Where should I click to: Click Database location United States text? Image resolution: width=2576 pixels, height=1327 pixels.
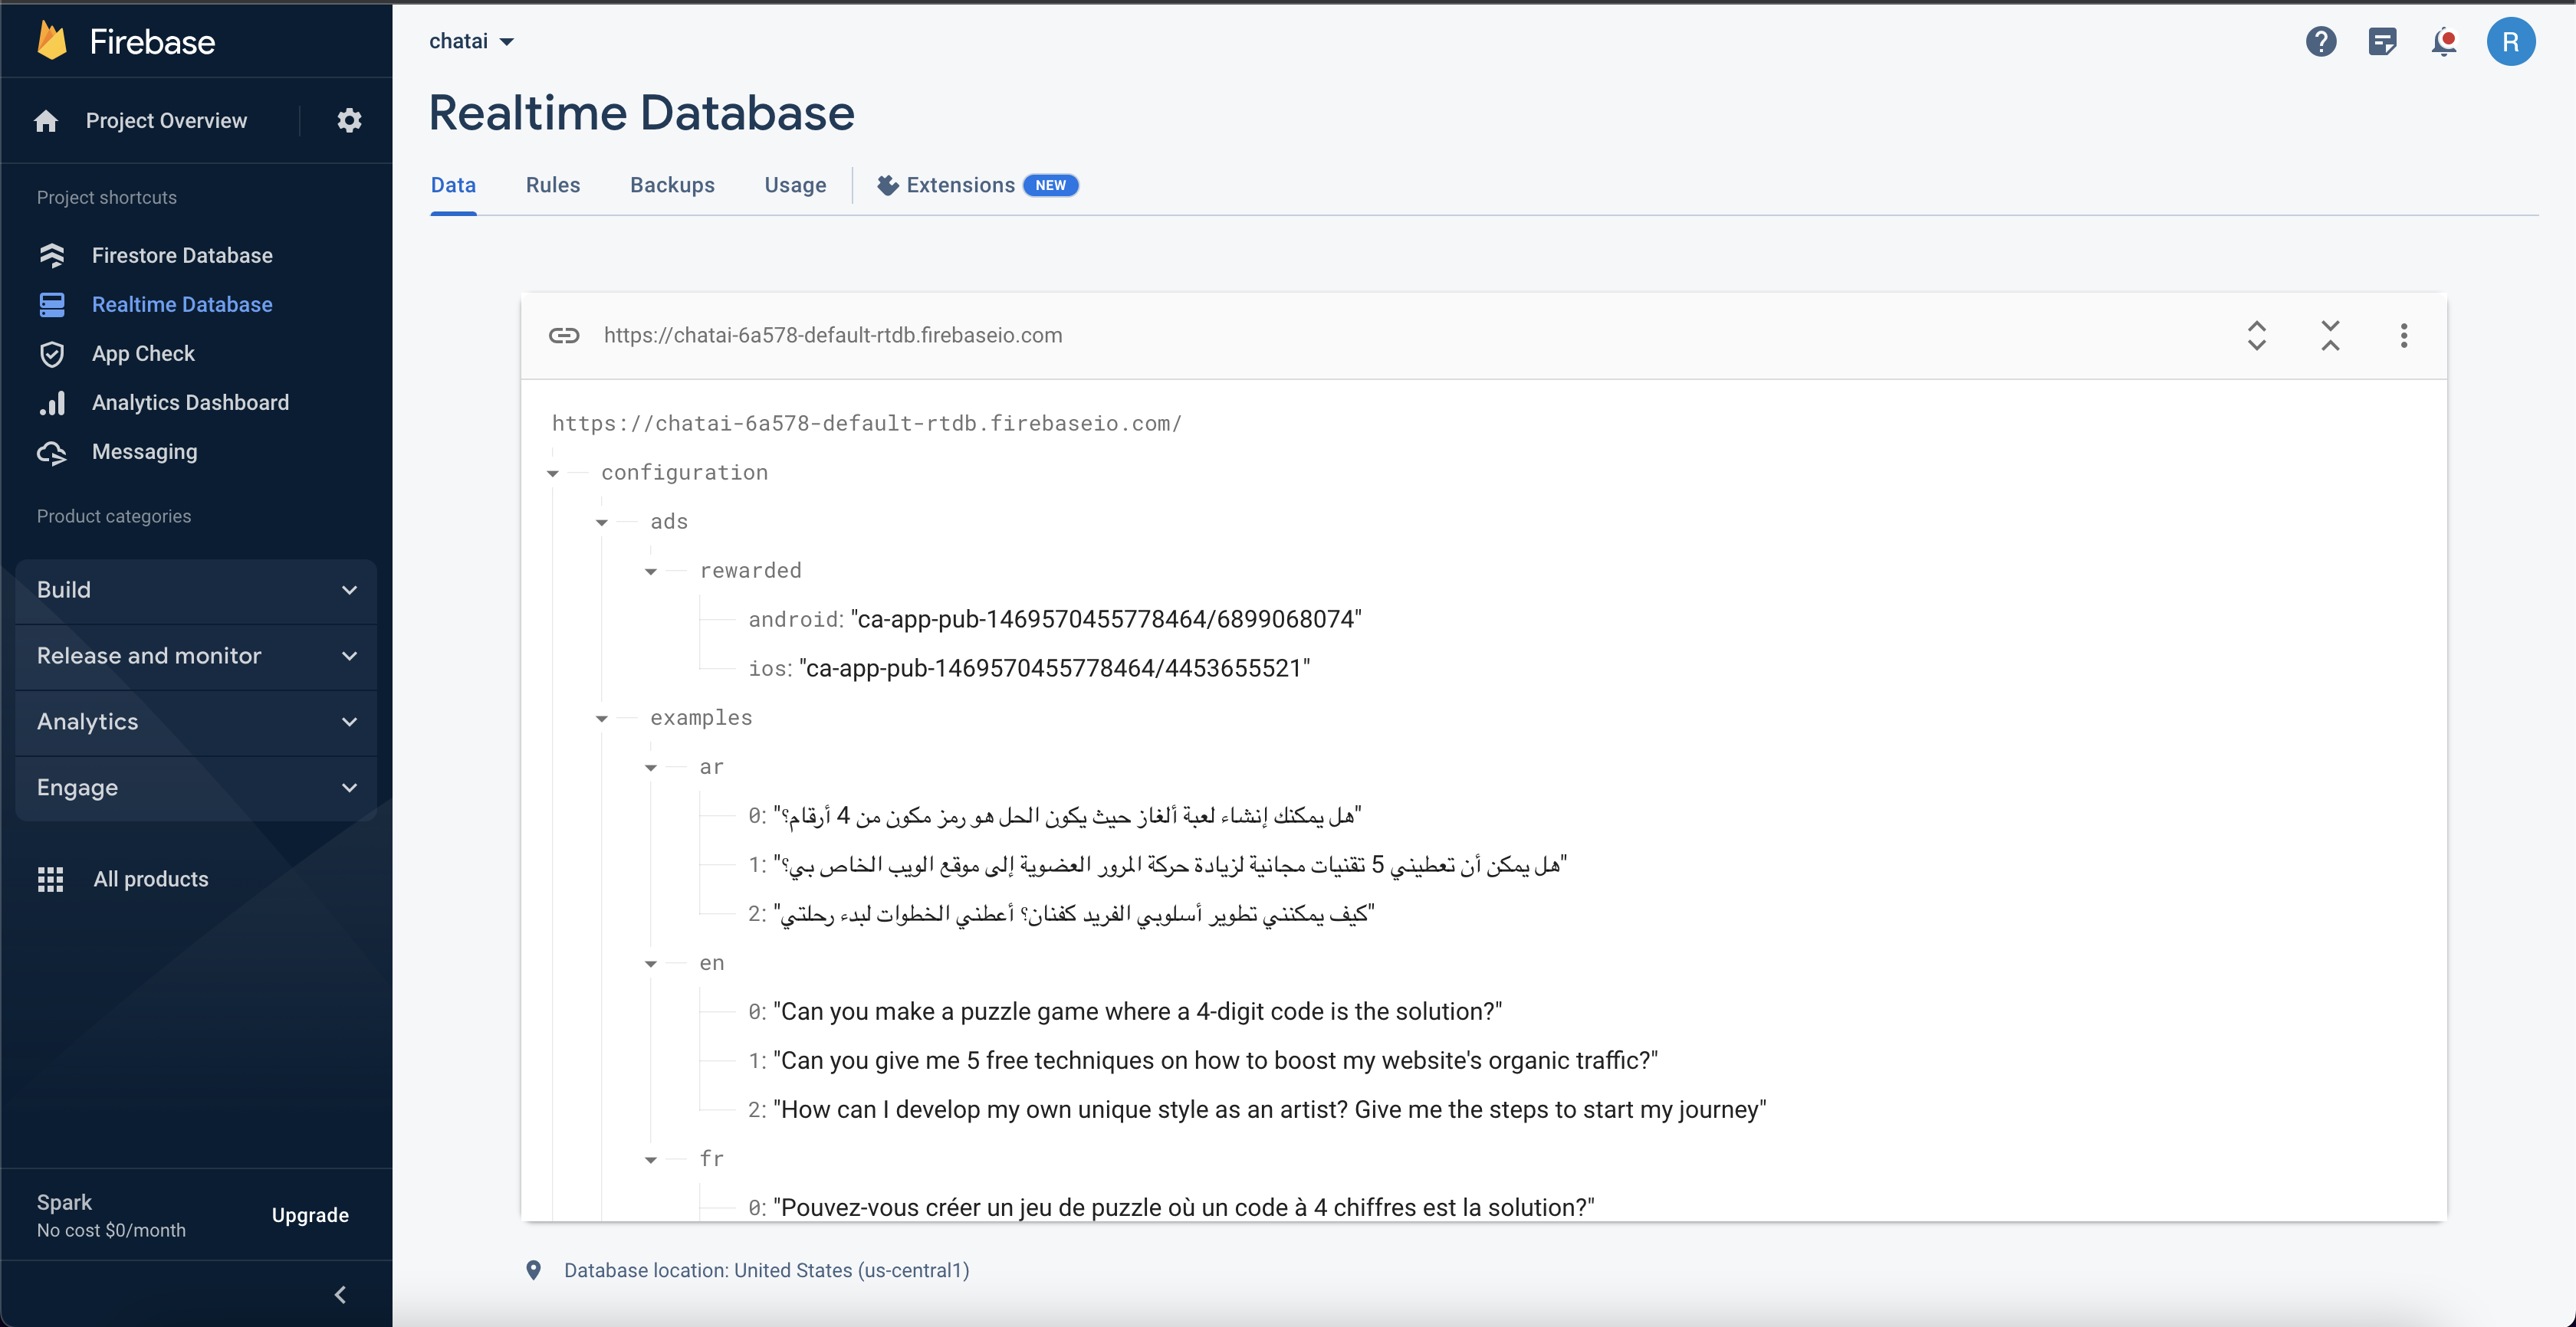tap(767, 1270)
